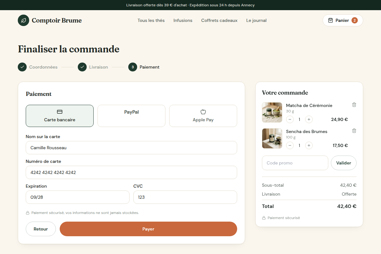Click the Total amount 42,40 € in bold
This screenshot has width=381, height=254.
pyautogui.click(x=347, y=206)
